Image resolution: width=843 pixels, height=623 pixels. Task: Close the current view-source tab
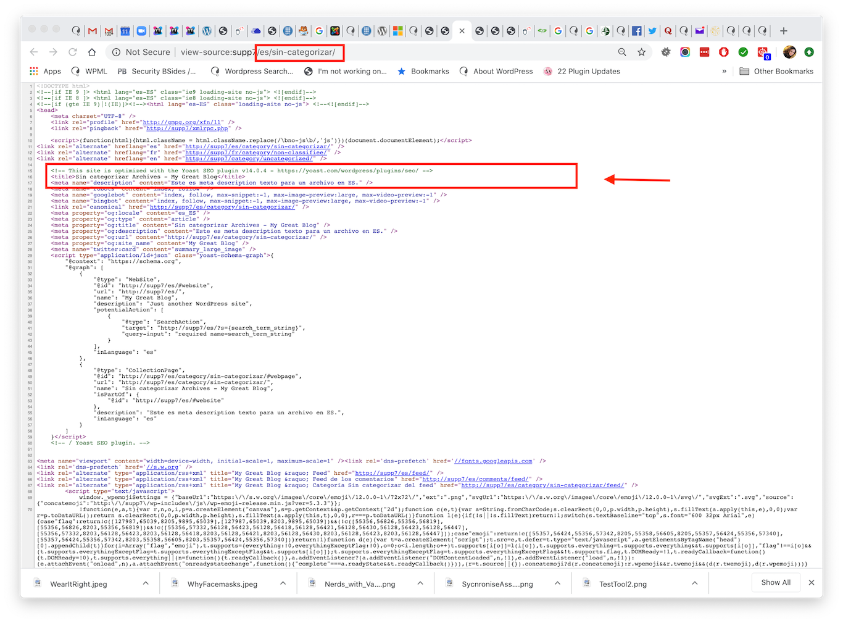coord(462,31)
